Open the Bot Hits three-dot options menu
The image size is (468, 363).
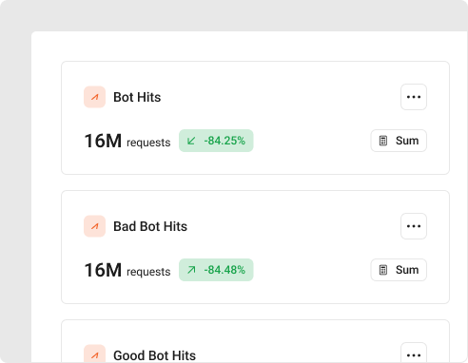(414, 97)
